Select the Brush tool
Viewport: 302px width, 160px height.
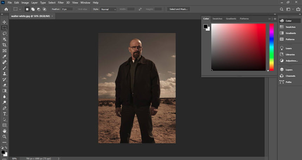pos(5,68)
